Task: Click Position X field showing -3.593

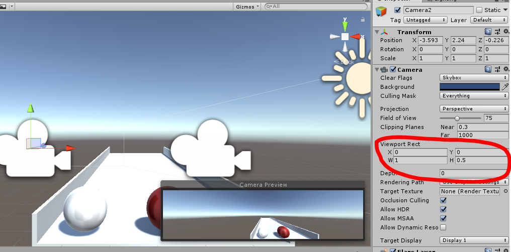Action: pyautogui.click(x=431, y=40)
